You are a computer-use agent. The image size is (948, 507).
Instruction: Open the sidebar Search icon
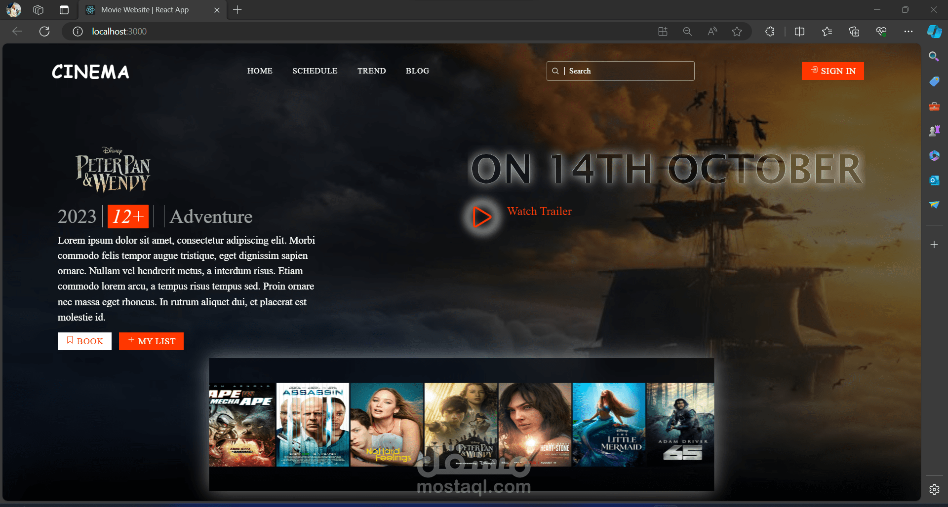pyautogui.click(x=934, y=56)
